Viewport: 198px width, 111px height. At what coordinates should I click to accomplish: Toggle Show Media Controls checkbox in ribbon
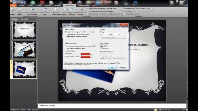tap(88, 14)
